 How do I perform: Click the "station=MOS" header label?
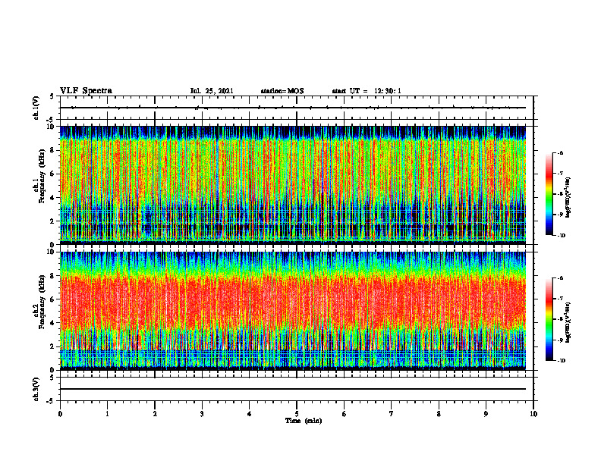pyautogui.click(x=282, y=91)
